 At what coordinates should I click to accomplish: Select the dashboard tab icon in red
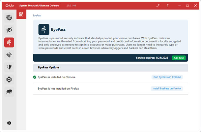coord(21,14)
